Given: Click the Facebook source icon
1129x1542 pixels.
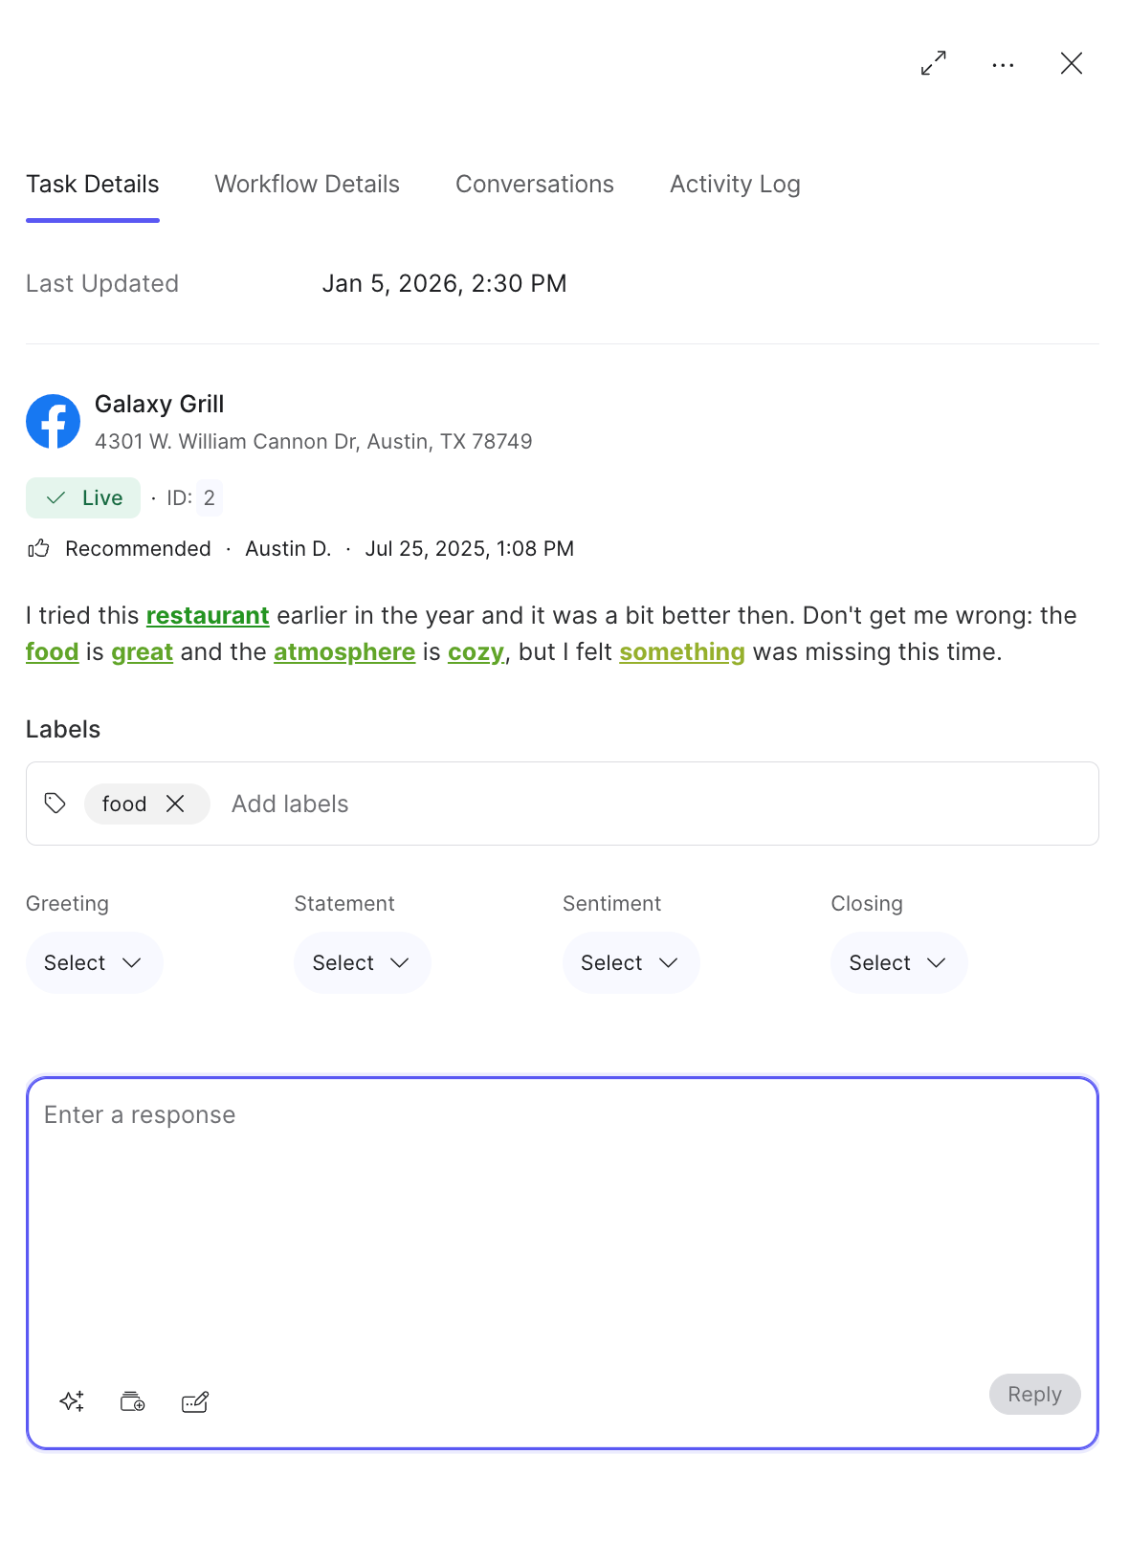Looking at the screenshot, I should click(53, 421).
